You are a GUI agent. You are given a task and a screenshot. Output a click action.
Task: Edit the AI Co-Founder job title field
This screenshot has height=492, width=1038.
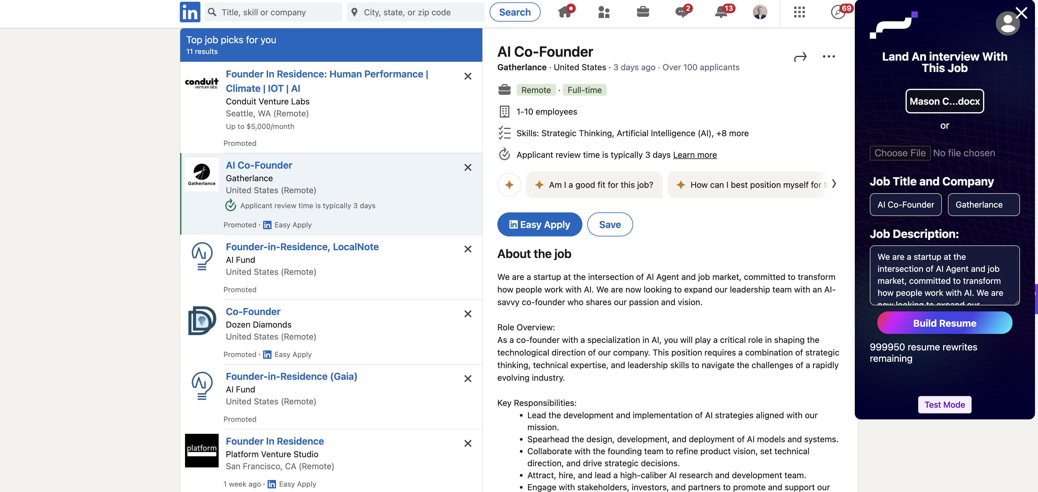click(906, 205)
